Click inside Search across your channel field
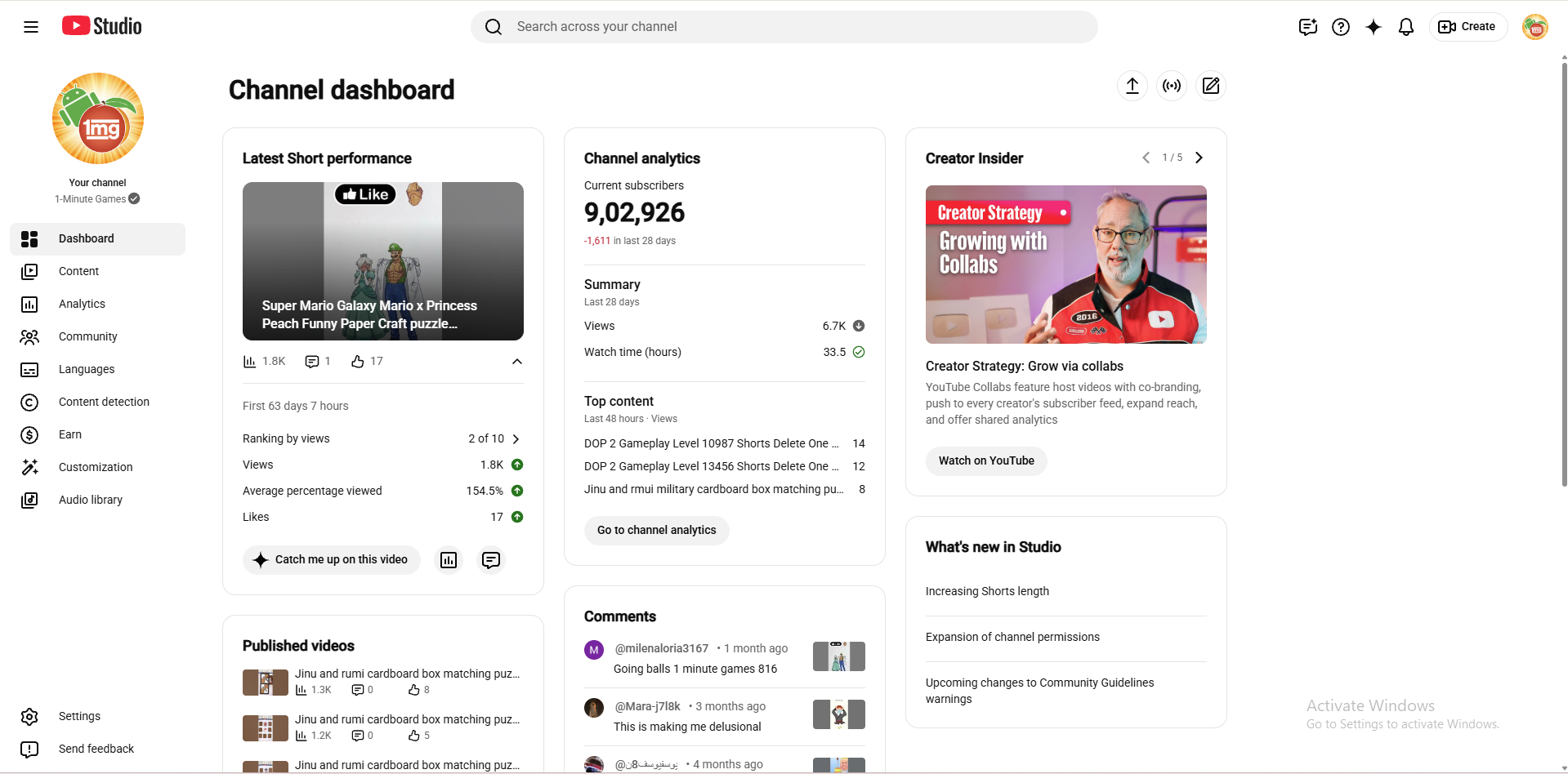Viewport: 1568px width, 774px height. tap(784, 27)
